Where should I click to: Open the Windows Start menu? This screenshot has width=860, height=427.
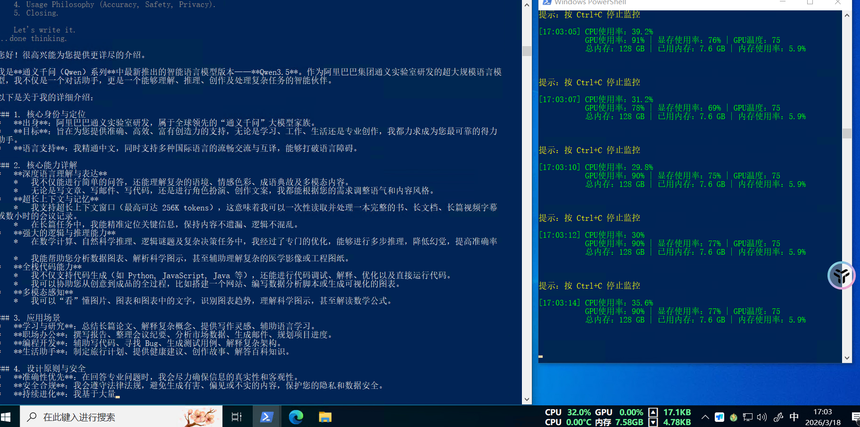coord(6,417)
